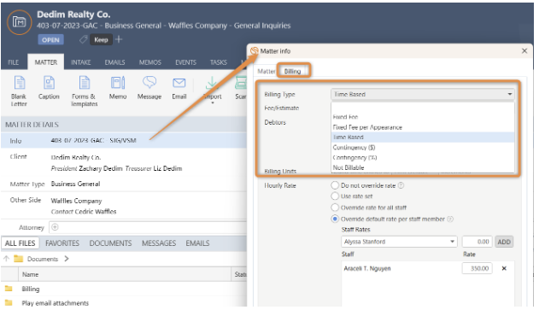This screenshot has height=310, width=539.
Task: Open the Billing tab in Matter info
Action: click(x=292, y=71)
